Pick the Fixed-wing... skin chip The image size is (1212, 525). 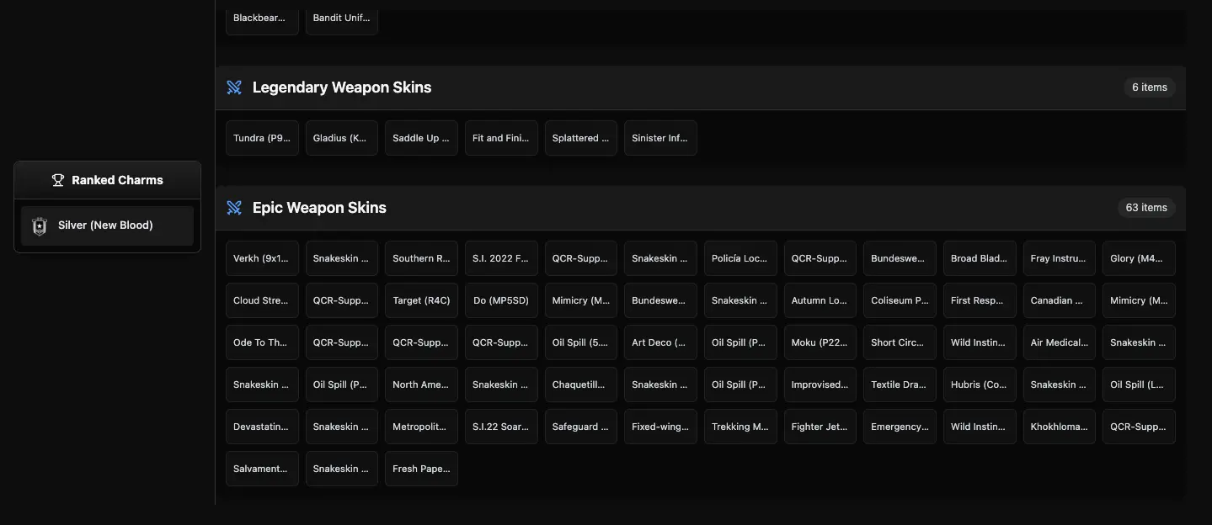pos(660,427)
